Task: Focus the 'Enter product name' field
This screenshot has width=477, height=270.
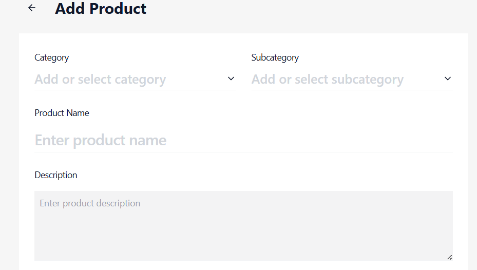Action: coord(243,140)
